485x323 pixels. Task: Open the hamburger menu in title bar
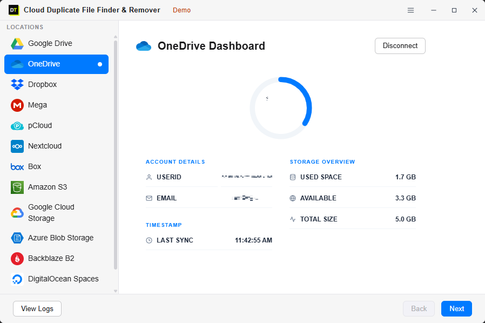(x=411, y=10)
